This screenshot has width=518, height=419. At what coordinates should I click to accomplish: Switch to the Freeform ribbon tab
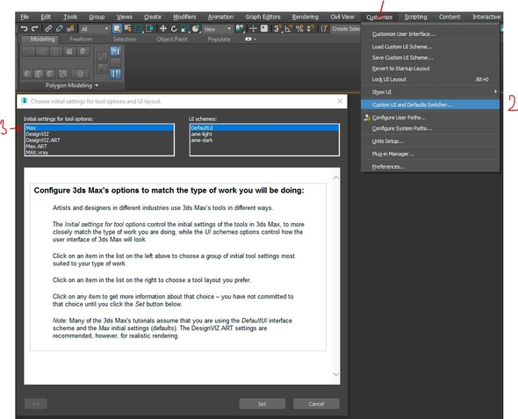click(x=81, y=39)
